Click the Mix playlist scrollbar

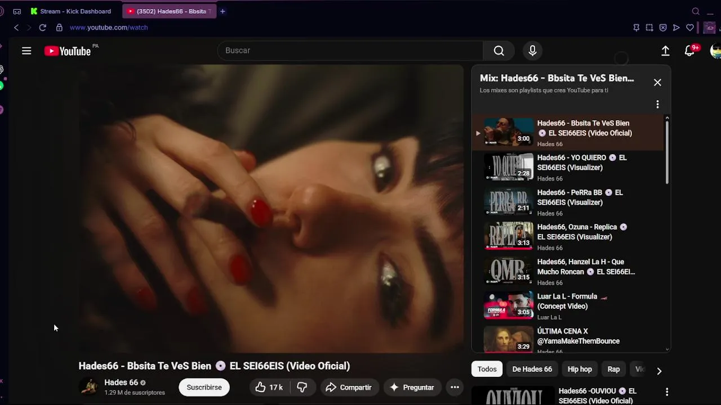point(667,152)
